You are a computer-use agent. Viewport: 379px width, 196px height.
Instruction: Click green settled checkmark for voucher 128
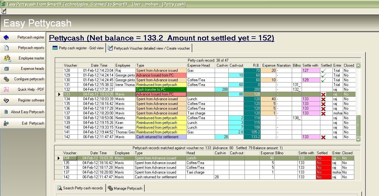323,70
